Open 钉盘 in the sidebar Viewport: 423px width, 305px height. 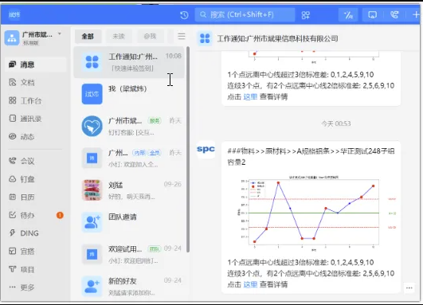(35, 179)
